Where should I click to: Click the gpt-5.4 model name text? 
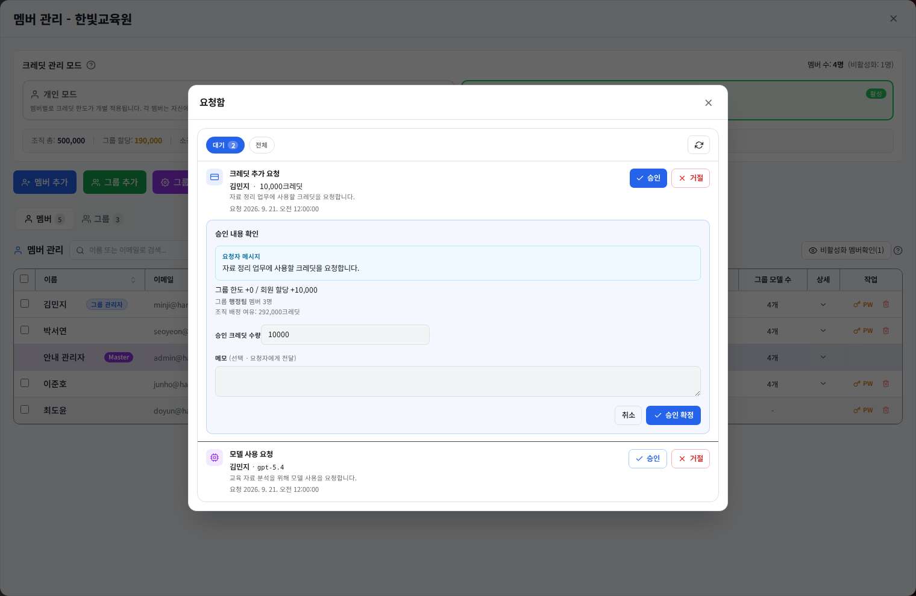click(x=271, y=467)
